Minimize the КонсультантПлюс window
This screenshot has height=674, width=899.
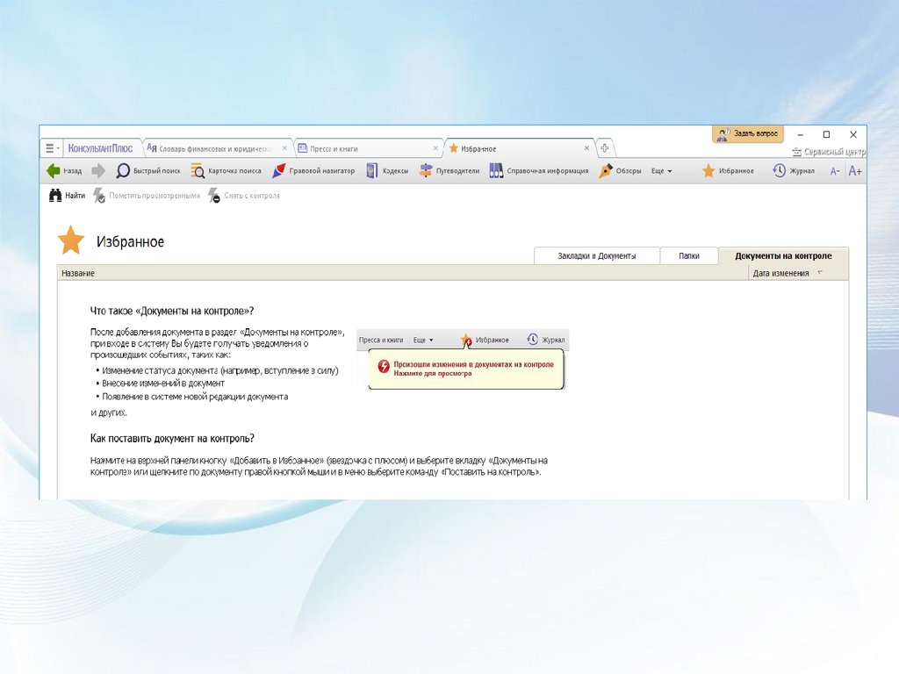pos(801,134)
